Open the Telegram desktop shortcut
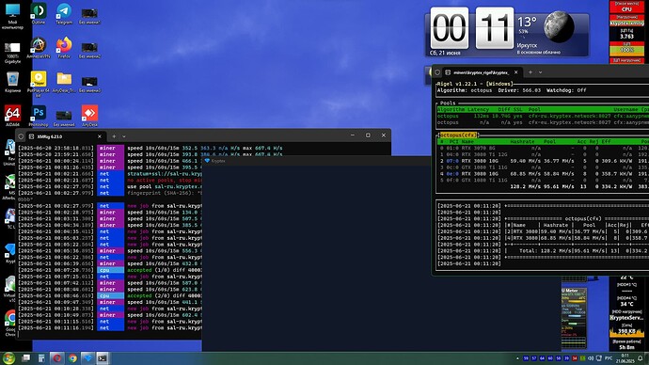The image size is (649, 365). (x=64, y=13)
